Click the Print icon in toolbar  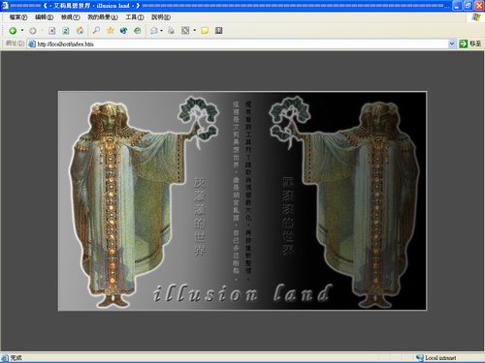(x=171, y=31)
